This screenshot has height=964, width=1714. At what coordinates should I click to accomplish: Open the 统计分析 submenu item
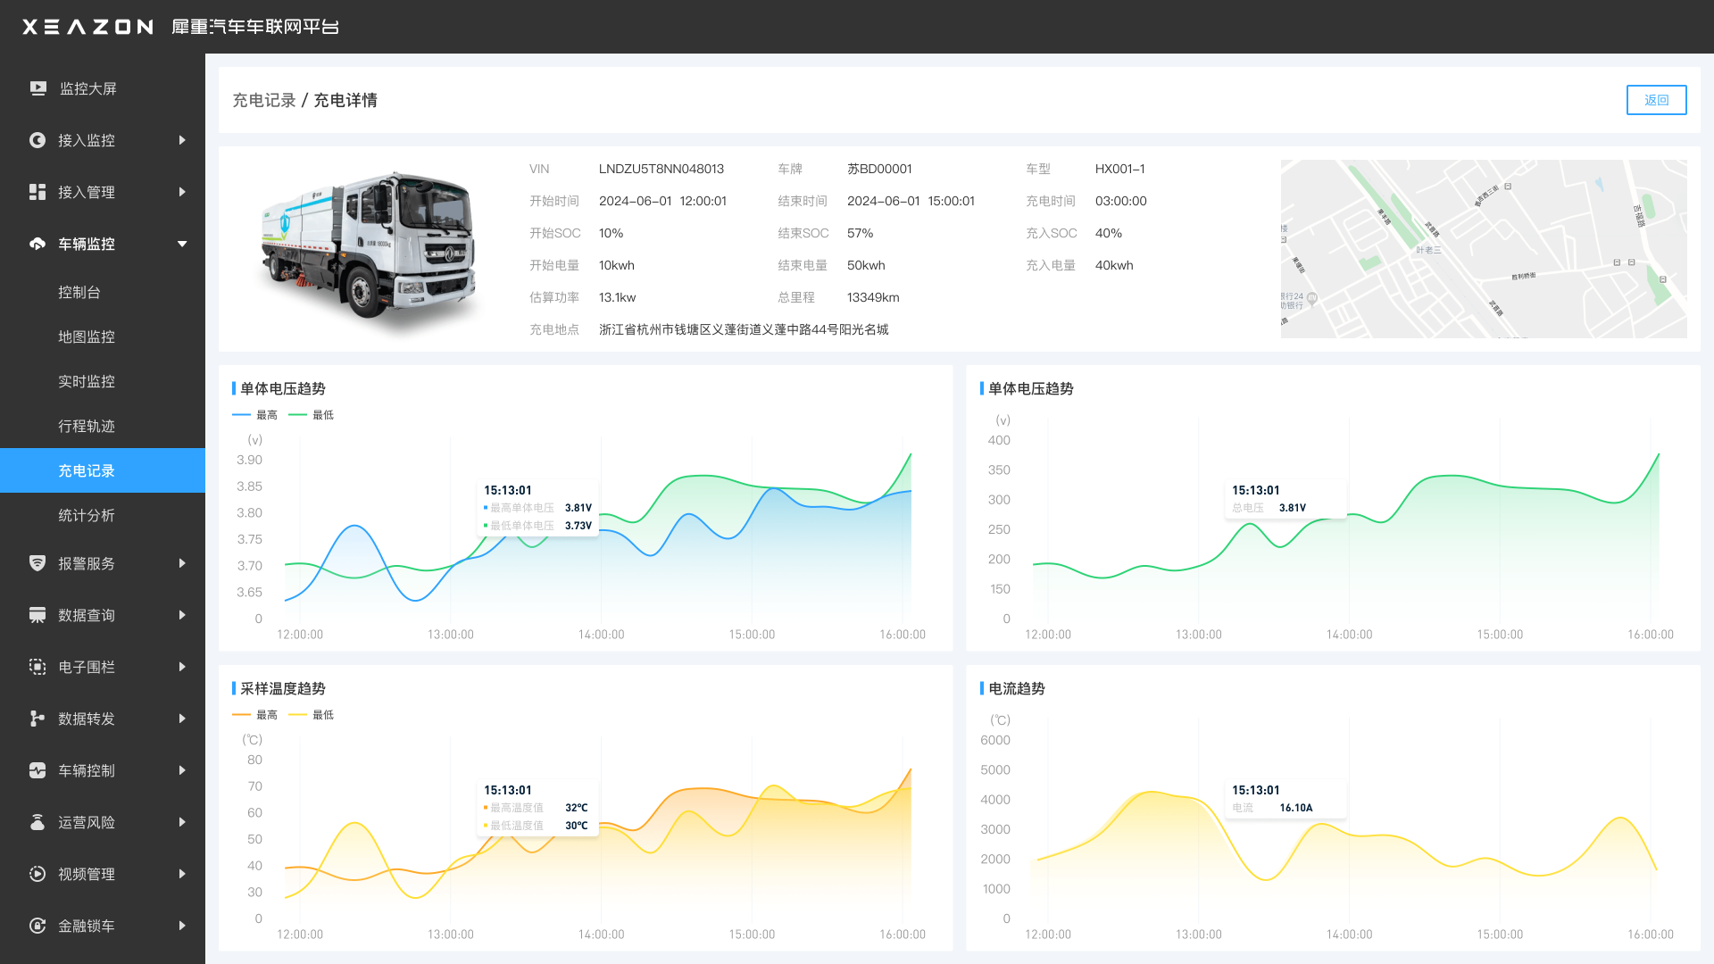pyautogui.click(x=103, y=515)
